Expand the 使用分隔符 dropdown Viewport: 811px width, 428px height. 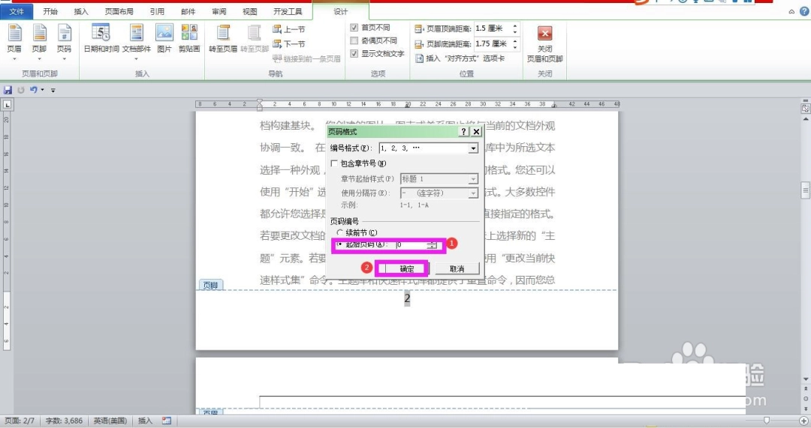[473, 193]
